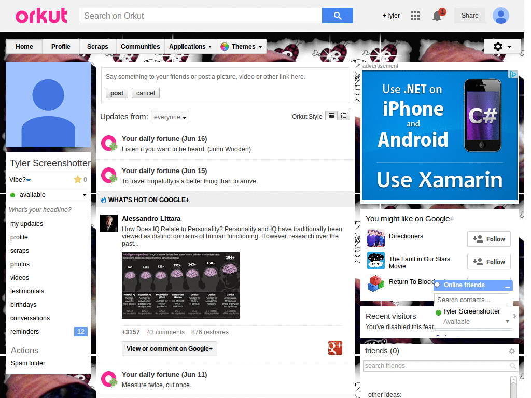Image resolution: width=531 pixels, height=398 pixels.
Task: Click the Return To Block icon
Action: [376, 283]
